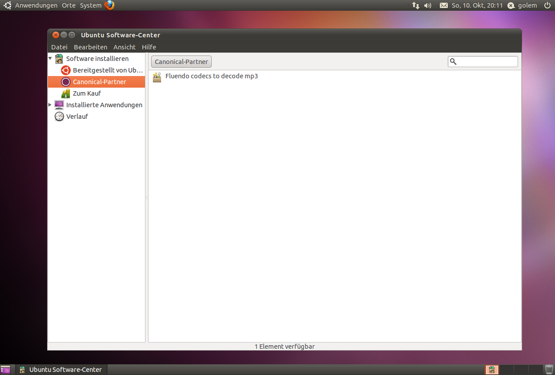
Task: Minimize the Software-Center window
Action: click(64, 35)
